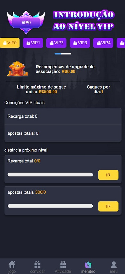The image size is (125, 274).
Task: Tap the convidar gift icon
Action: (x=37, y=265)
